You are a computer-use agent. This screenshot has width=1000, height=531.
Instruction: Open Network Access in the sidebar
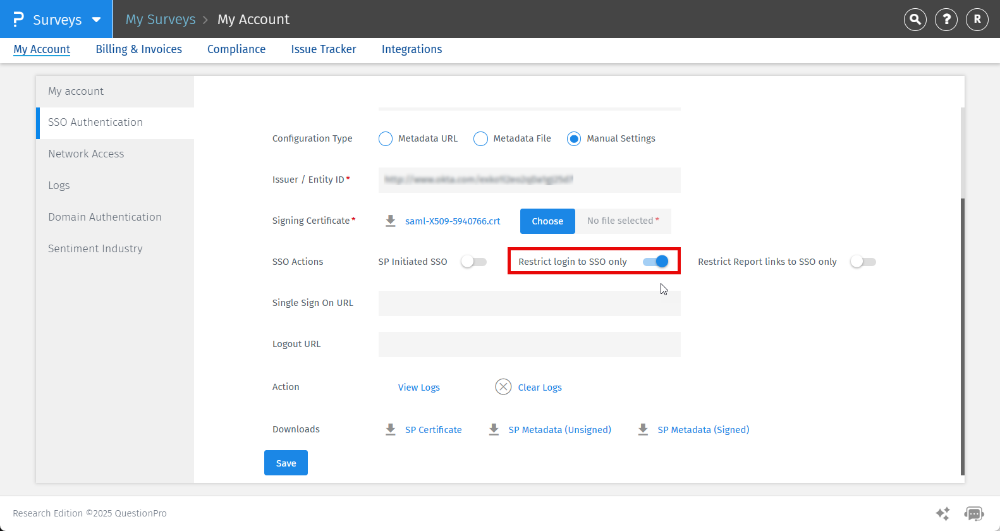tap(86, 154)
